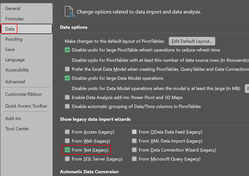The height and width of the screenshot is (176, 249).
Task: Enable From Access (Legacy) wizard
Action: click(67, 132)
